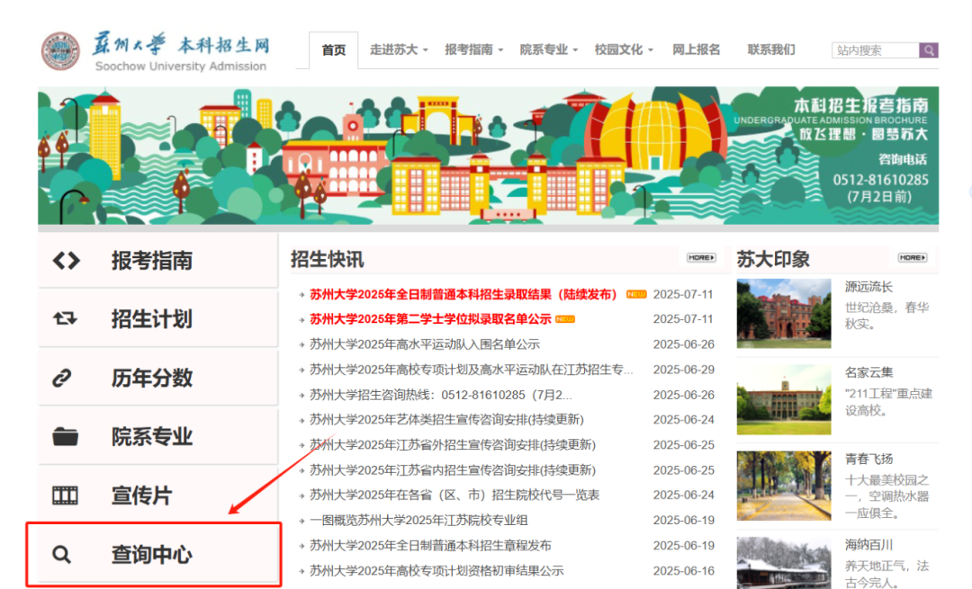Click the 名家云集 campus building thumbnail

784,399
